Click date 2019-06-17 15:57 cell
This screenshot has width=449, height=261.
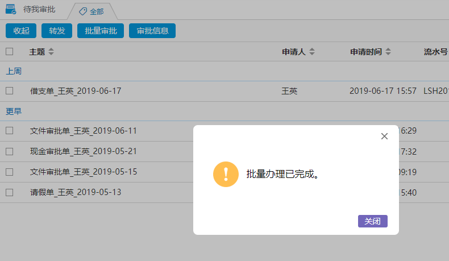pos(383,91)
